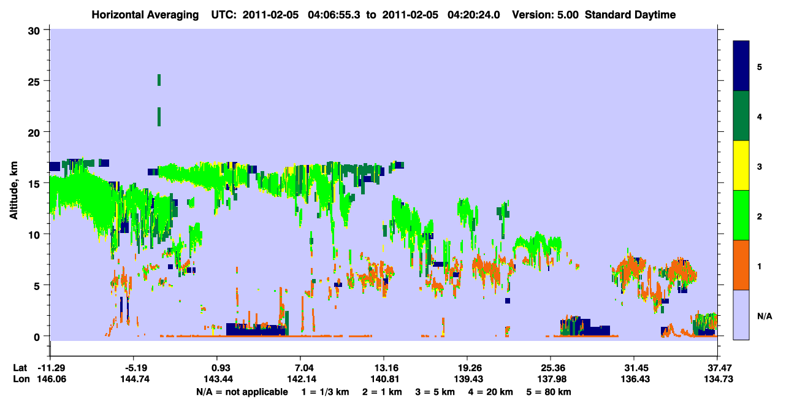Click the 15 altitude tick label
The image size is (797, 409).
click(x=36, y=183)
